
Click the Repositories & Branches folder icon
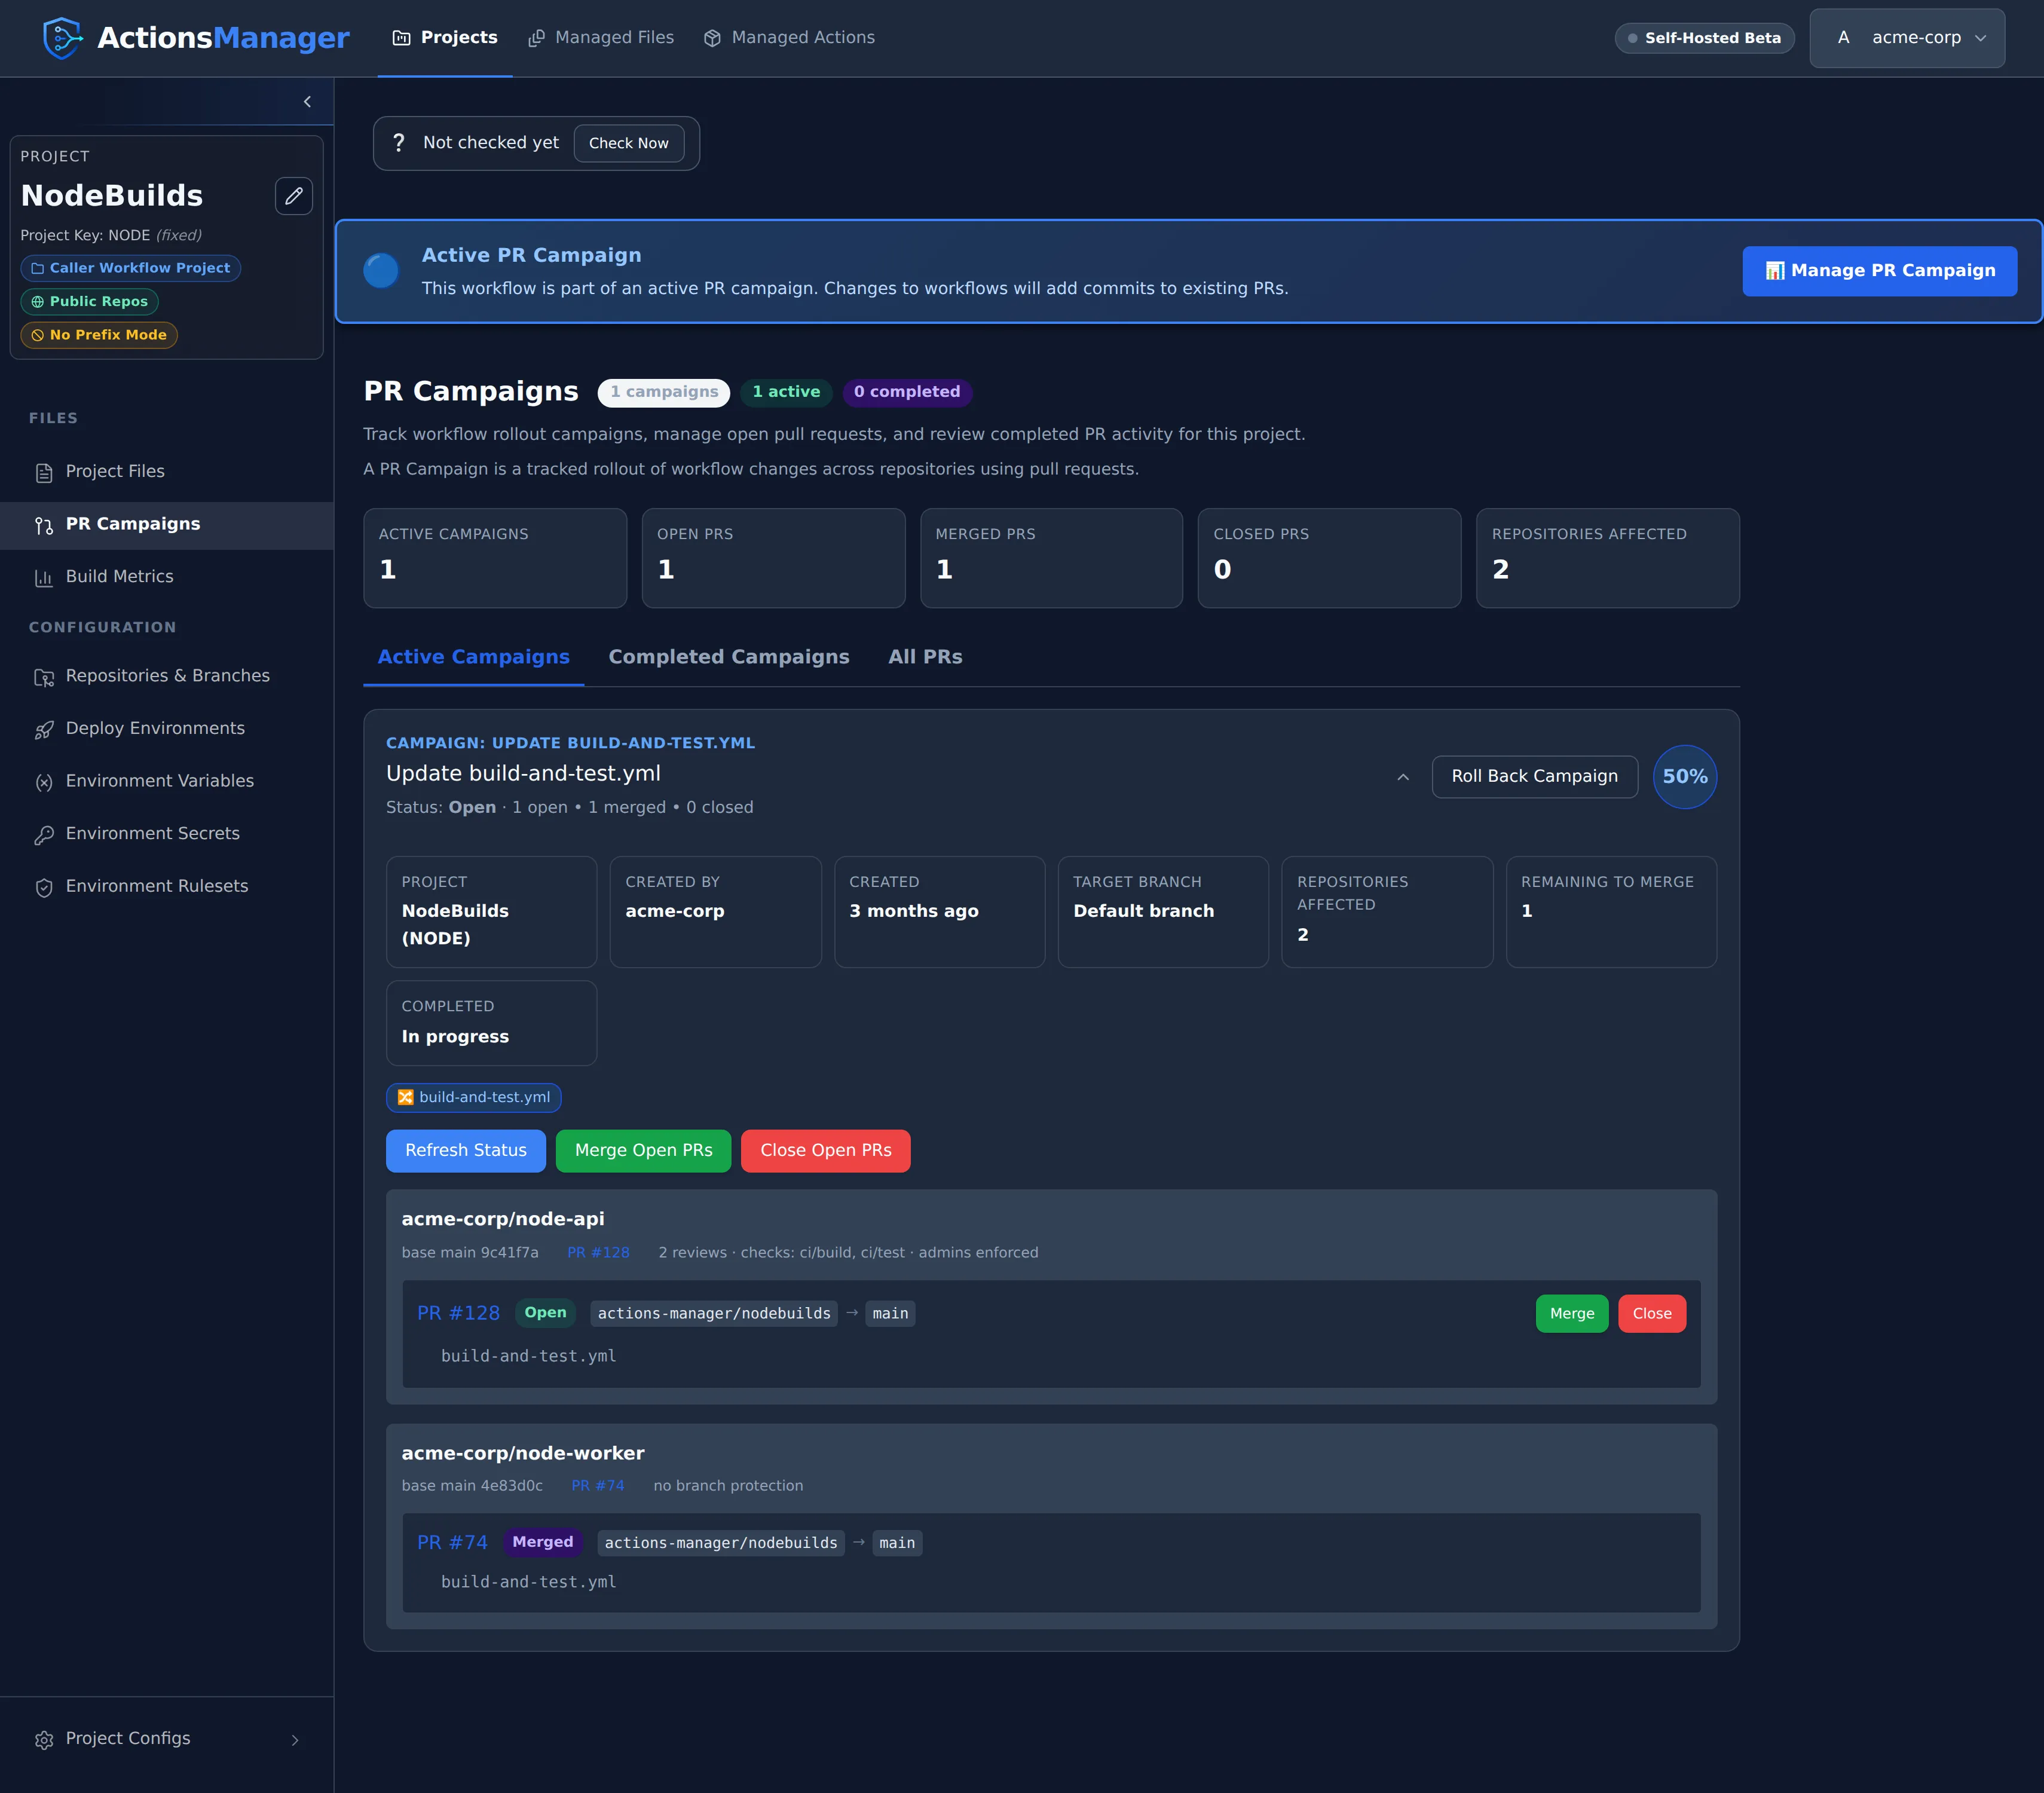[44, 677]
